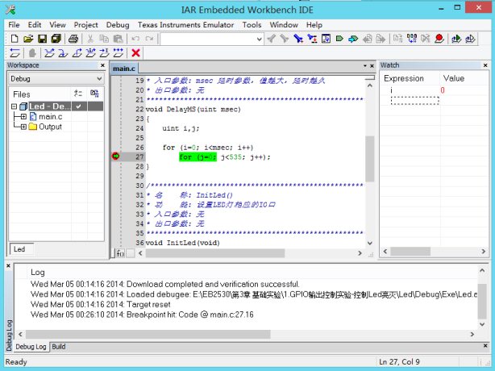The height and width of the screenshot is (371, 495).
Task: Click the check mark beside Led - Debug
Action: click(79, 106)
